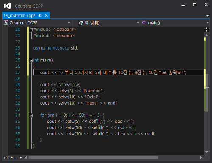Viewport: 212px width, 163px height.
Task: Minimize the Visual Studio window
Action: [183, 6]
